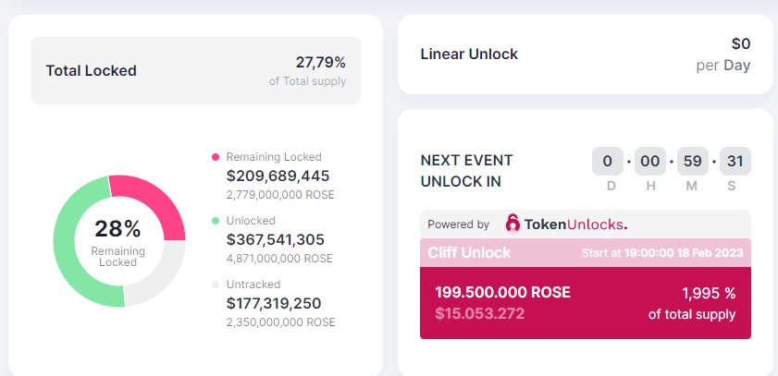Click the Linear Unlock per Day card
This screenshot has height=376, width=778.
(x=586, y=55)
